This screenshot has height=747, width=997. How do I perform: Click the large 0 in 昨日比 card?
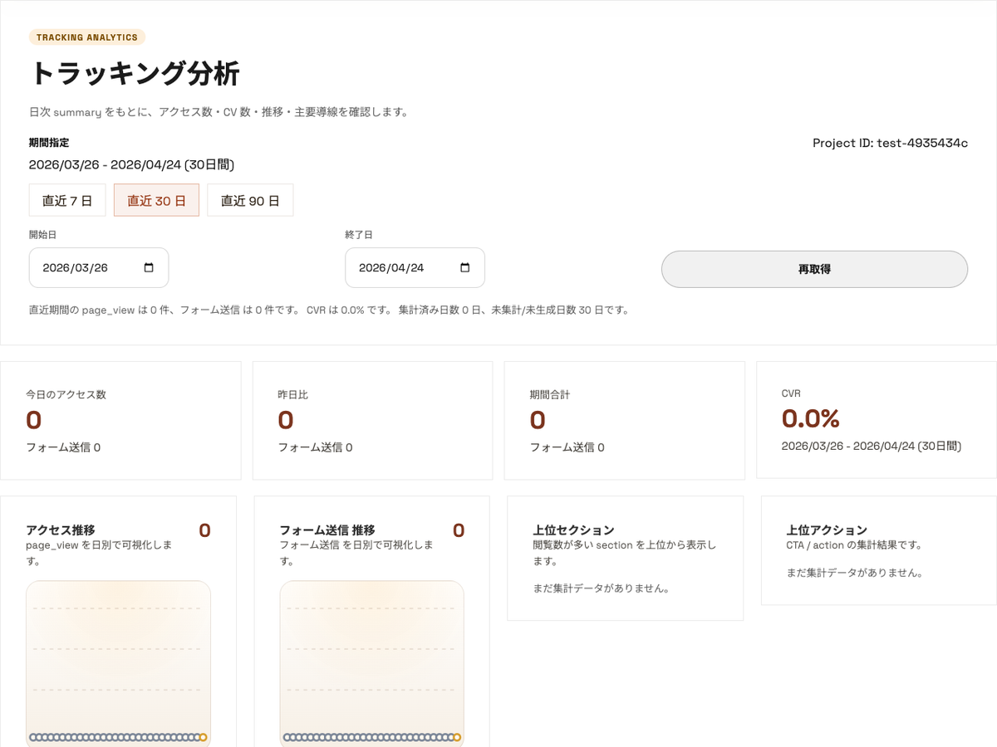point(285,420)
